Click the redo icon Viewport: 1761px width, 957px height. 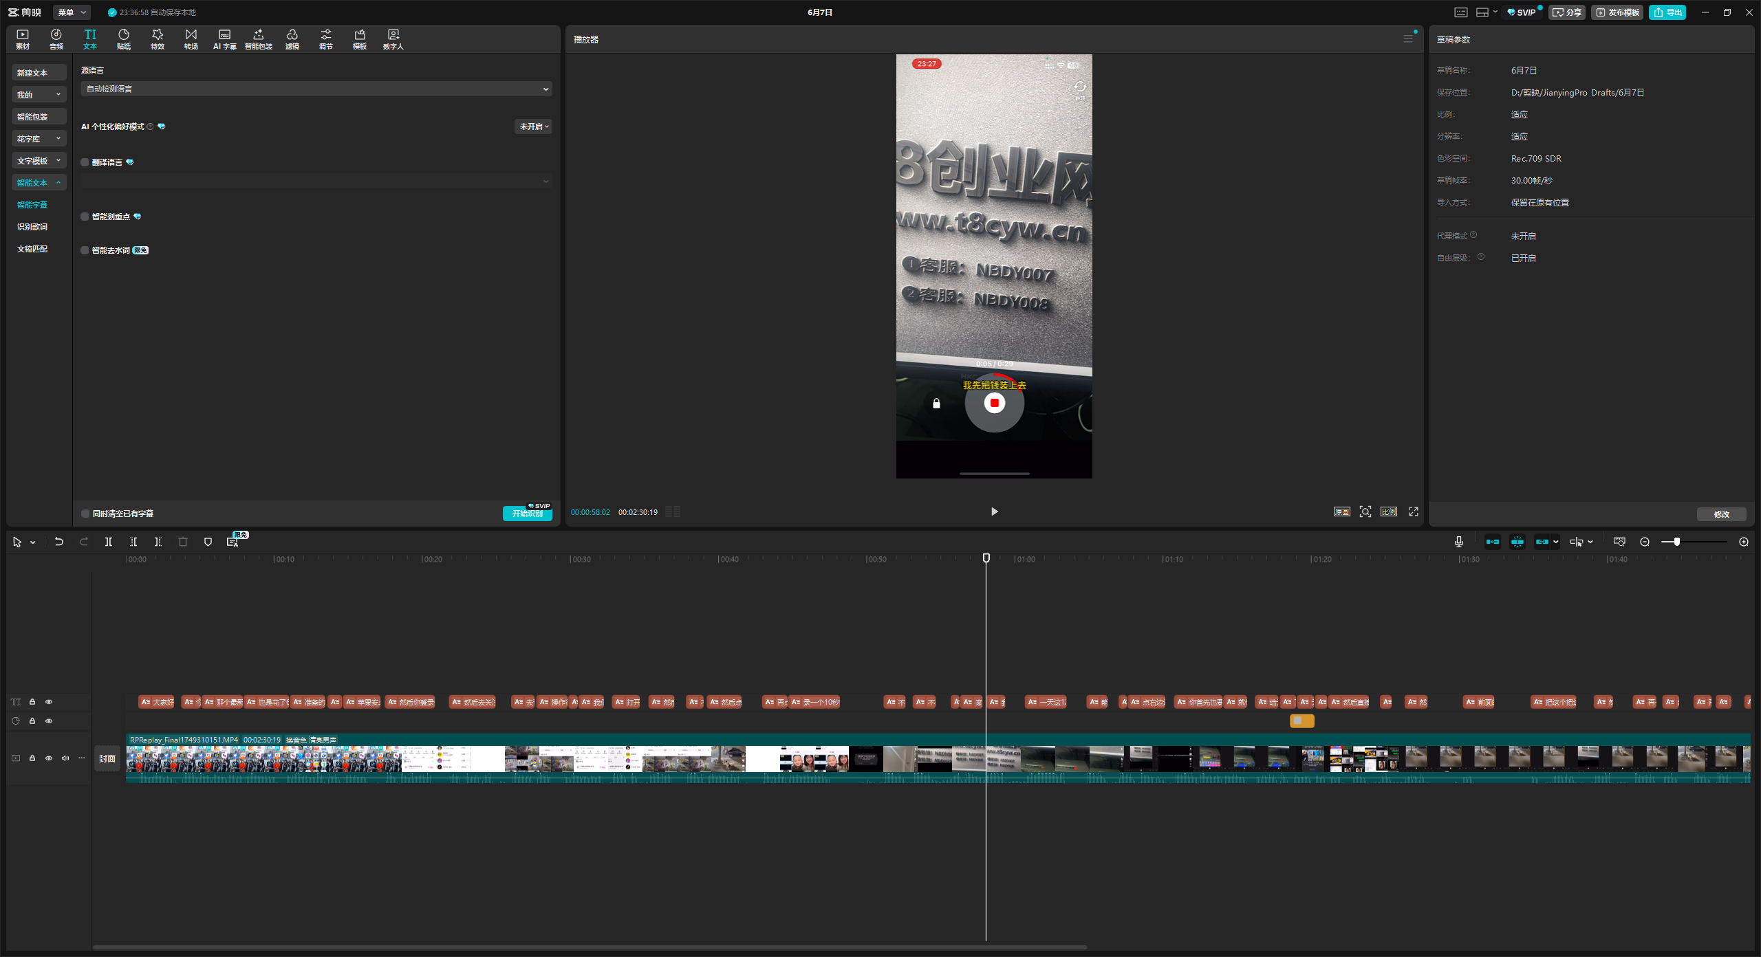click(84, 542)
